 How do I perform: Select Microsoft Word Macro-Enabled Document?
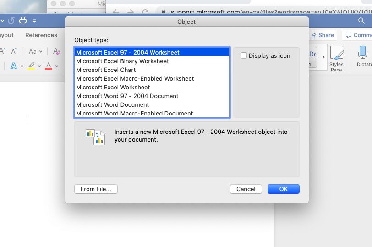[152, 113]
